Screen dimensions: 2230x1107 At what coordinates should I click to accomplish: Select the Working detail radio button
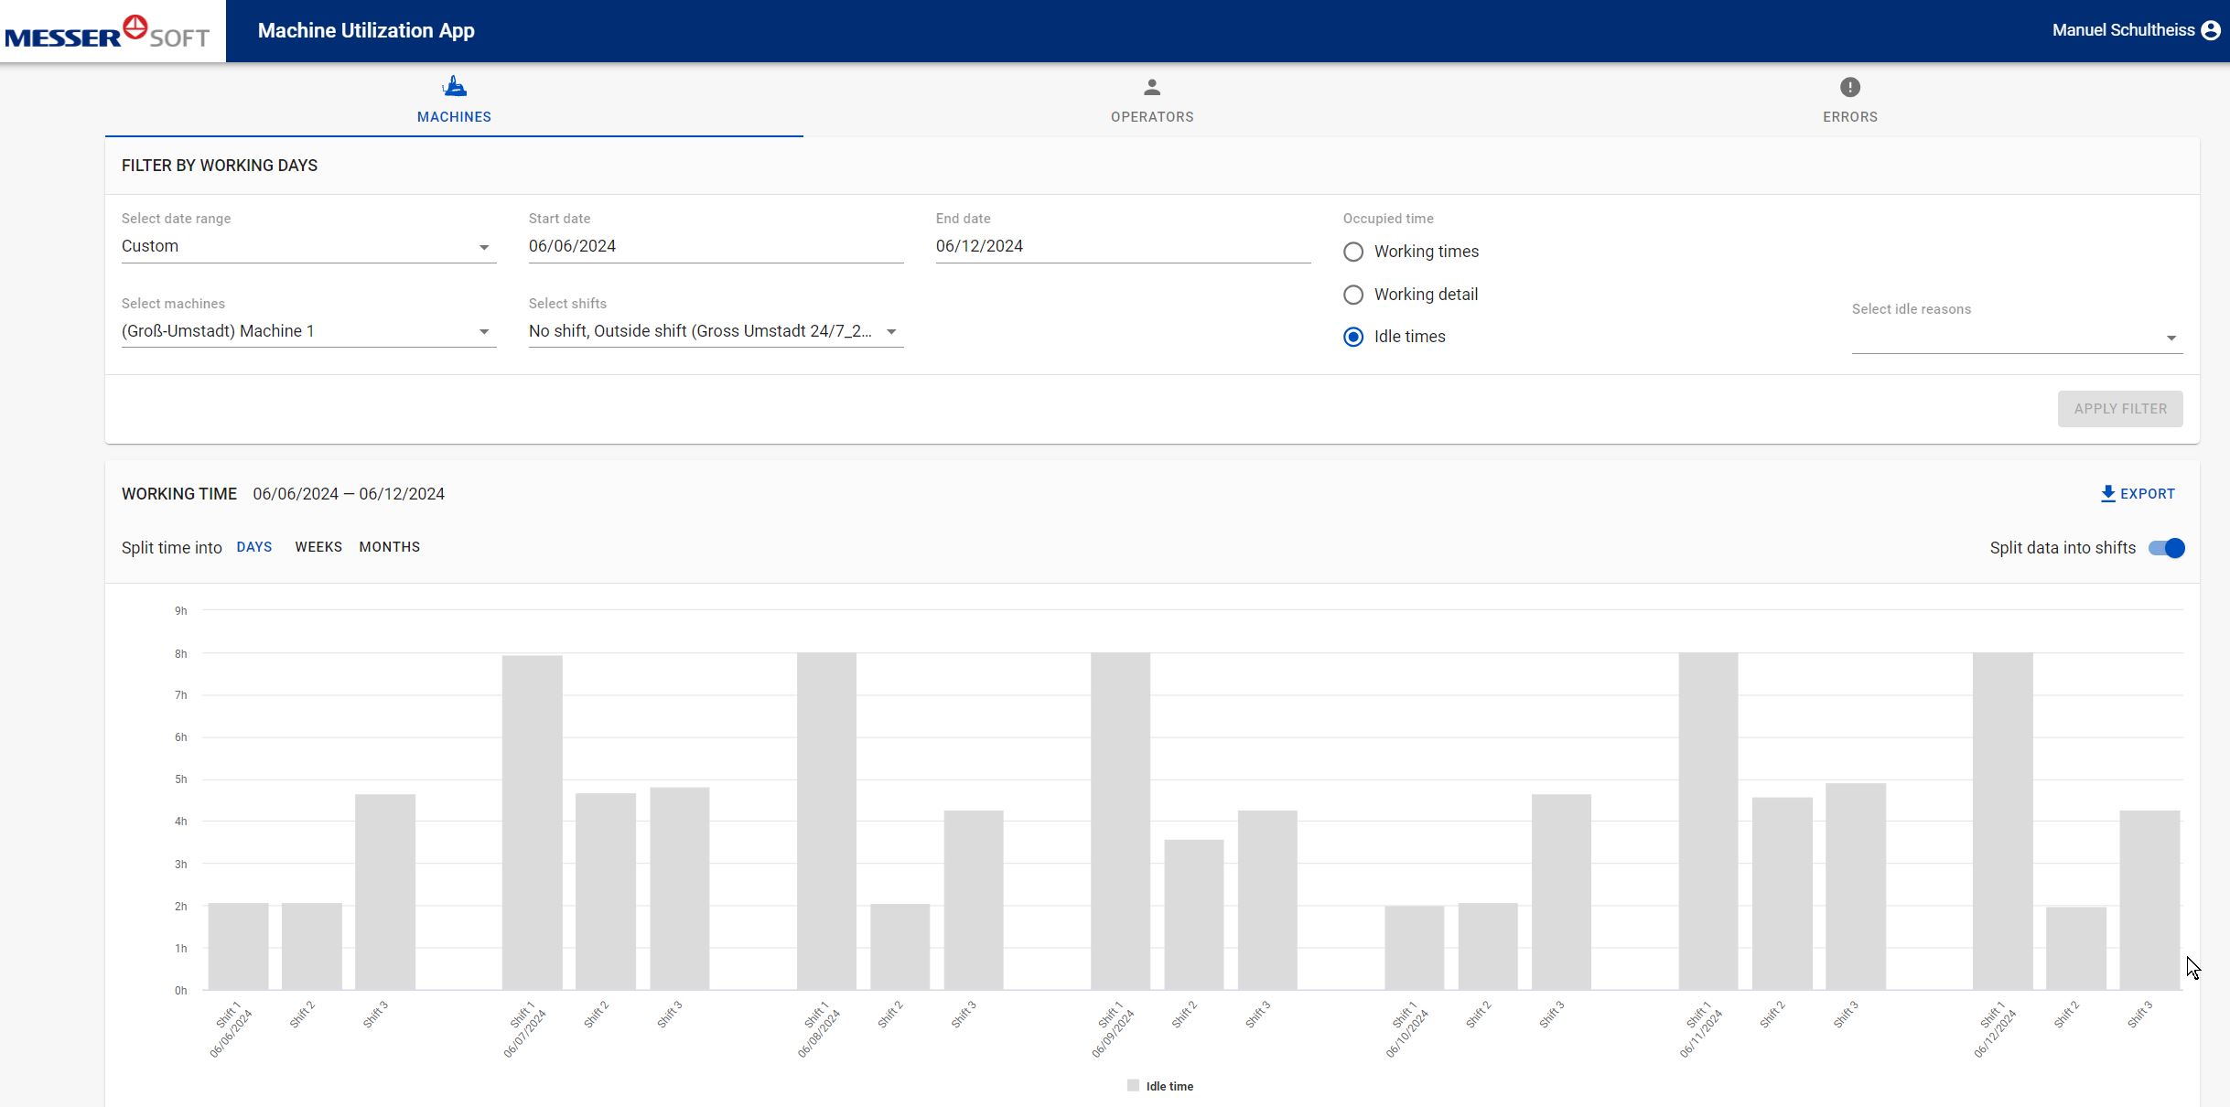pos(1353,295)
